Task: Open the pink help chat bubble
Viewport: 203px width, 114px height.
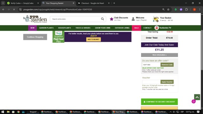Action: point(193,101)
